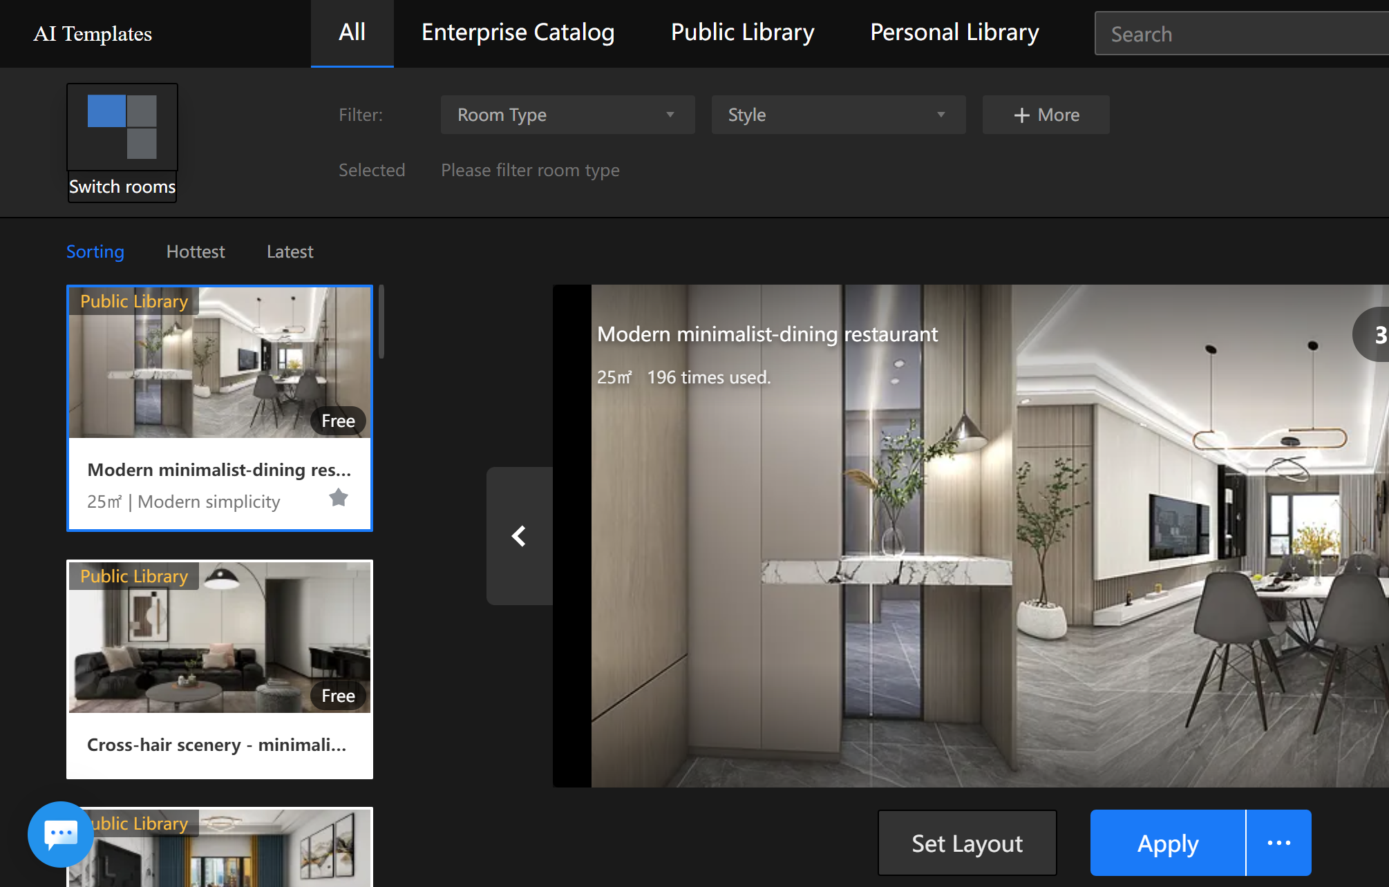The width and height of the screenshot is (1389, 887).
Task: Click the Public Library tag on Cross-hair card
Action: pos(134,576)
